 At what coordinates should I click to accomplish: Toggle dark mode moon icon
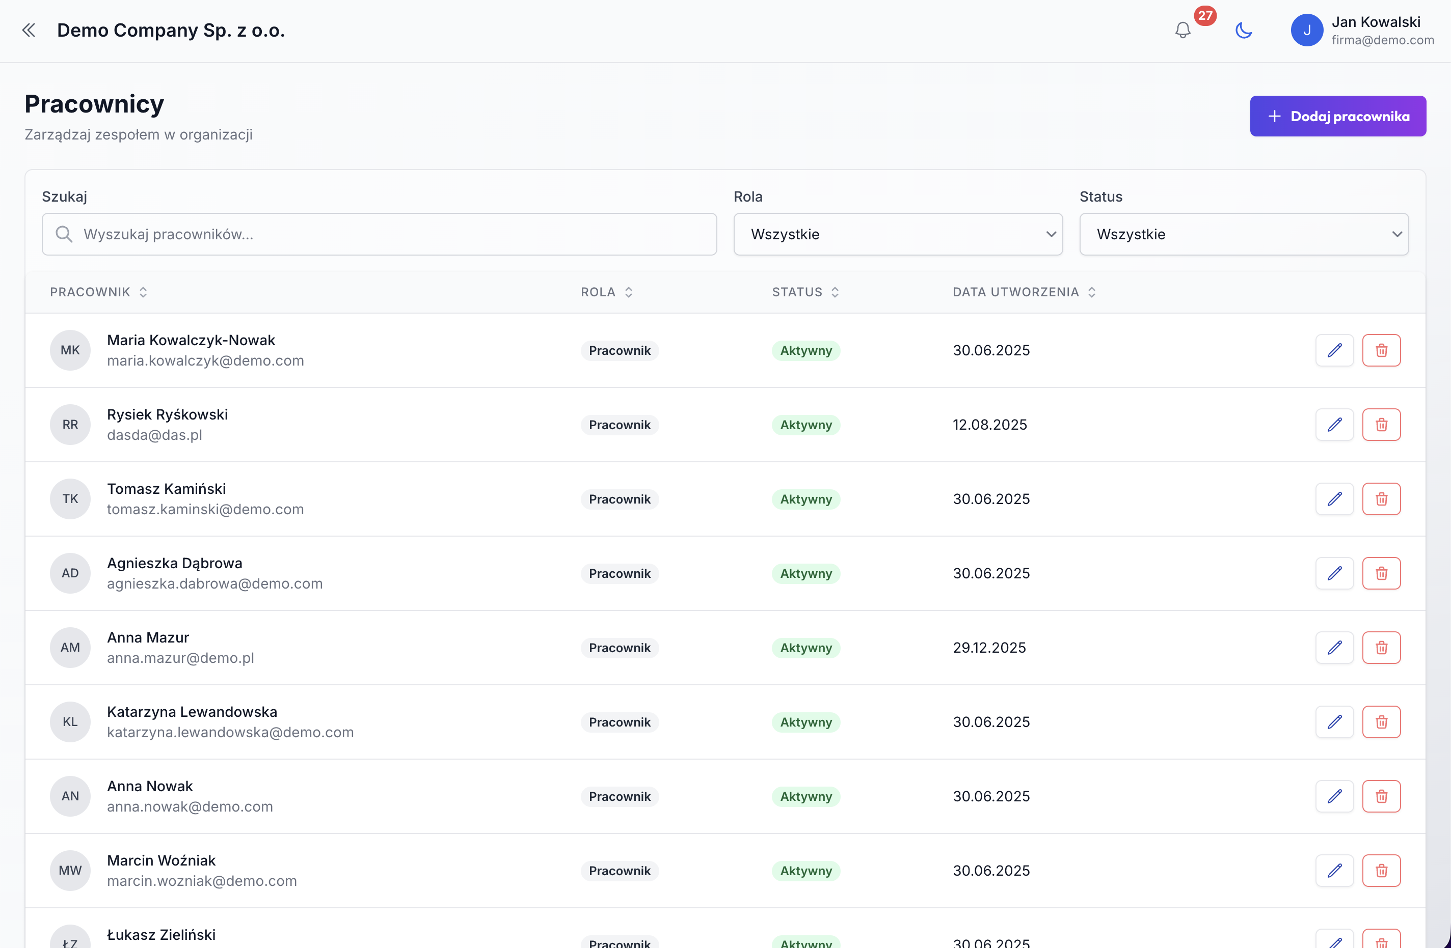pyautogui.click(x=1243, y=30)
